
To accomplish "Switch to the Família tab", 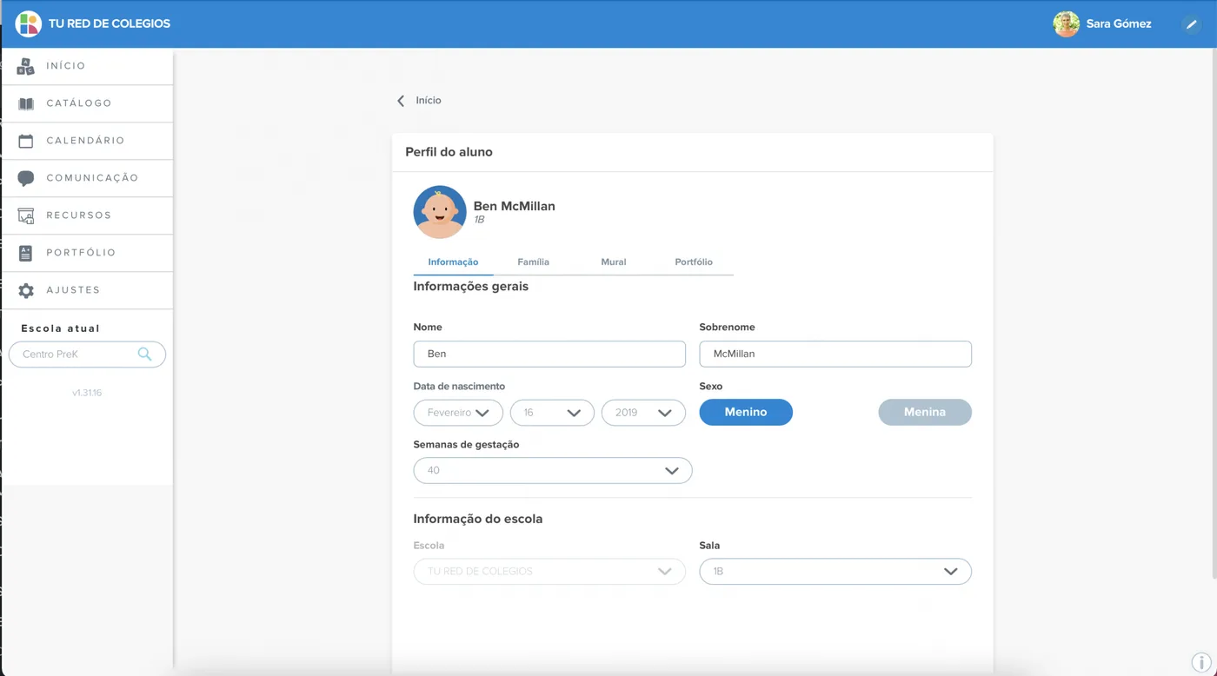I will pos(533,262).
